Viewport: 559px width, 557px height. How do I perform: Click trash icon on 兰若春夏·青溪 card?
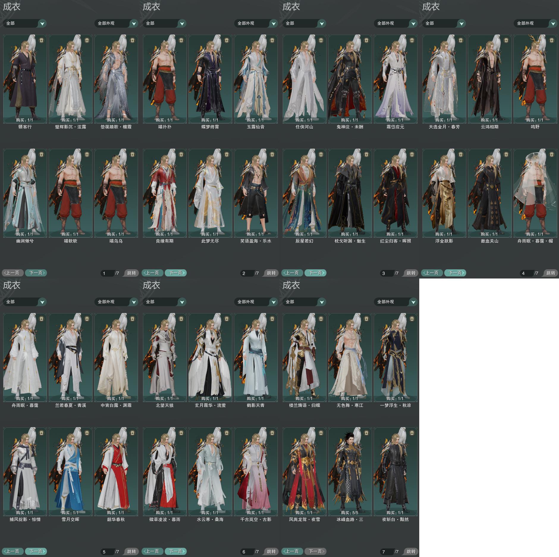(x=87, y=319)
